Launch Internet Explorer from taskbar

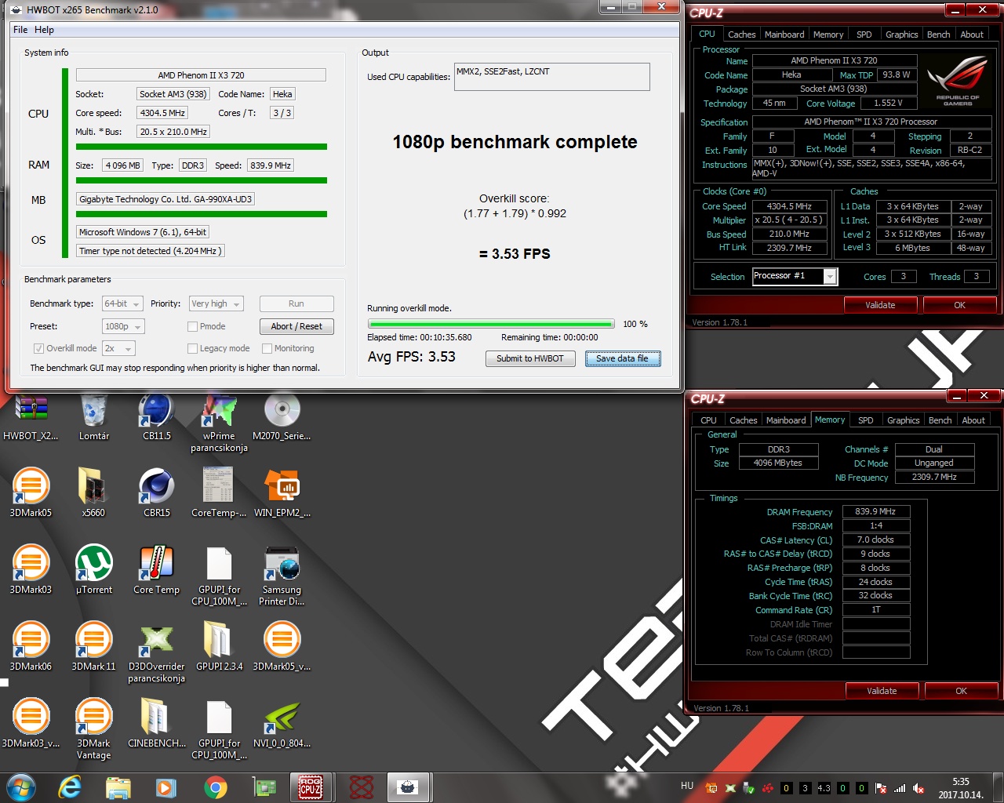[71, 787]
